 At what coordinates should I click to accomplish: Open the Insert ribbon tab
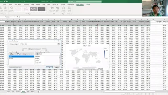[10, 4]
